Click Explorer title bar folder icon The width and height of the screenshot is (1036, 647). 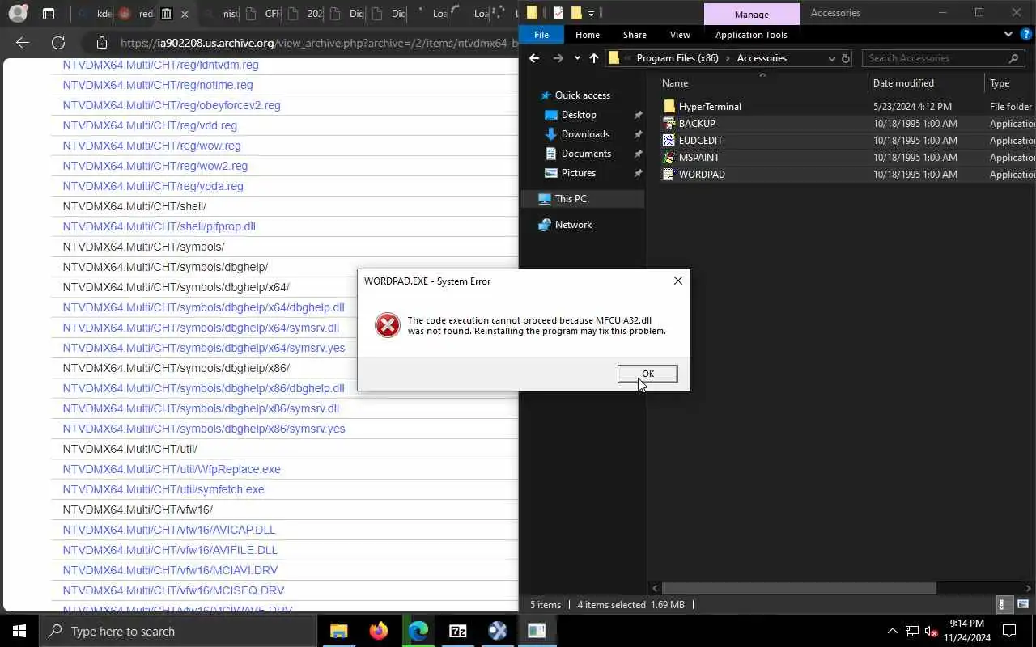[x=532, y=13]
